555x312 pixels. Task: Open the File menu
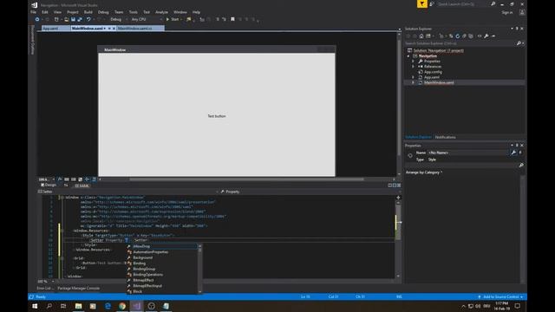coord(33,12)
